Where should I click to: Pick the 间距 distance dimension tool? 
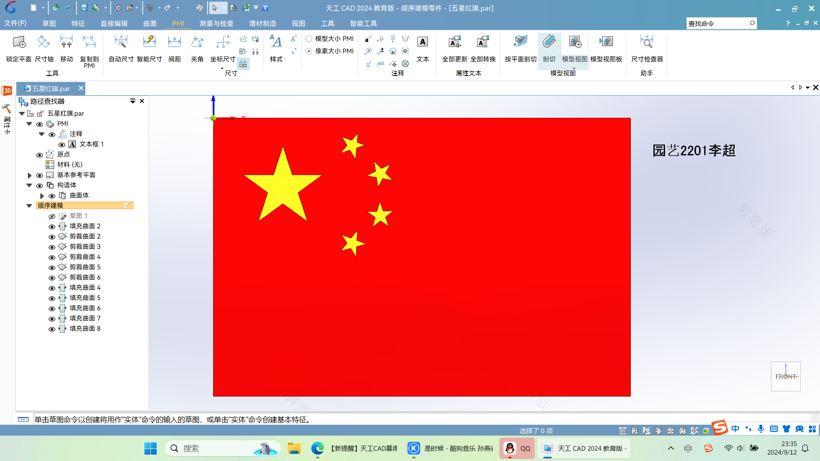point(174,49)
